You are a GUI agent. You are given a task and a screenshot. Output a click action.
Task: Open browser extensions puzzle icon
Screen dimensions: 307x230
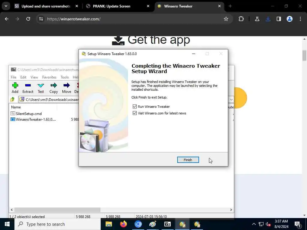[241, 19]
